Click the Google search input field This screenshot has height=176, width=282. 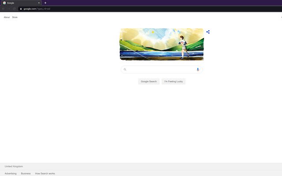(162, 70)
